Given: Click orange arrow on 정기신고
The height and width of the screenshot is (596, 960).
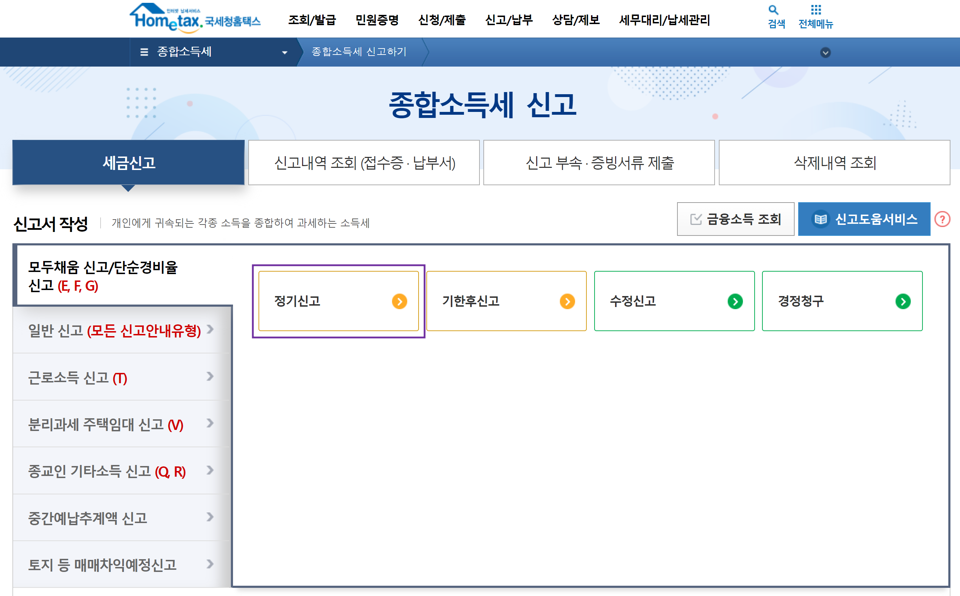Looking at the screenshot, I should (x=399, y=302).
